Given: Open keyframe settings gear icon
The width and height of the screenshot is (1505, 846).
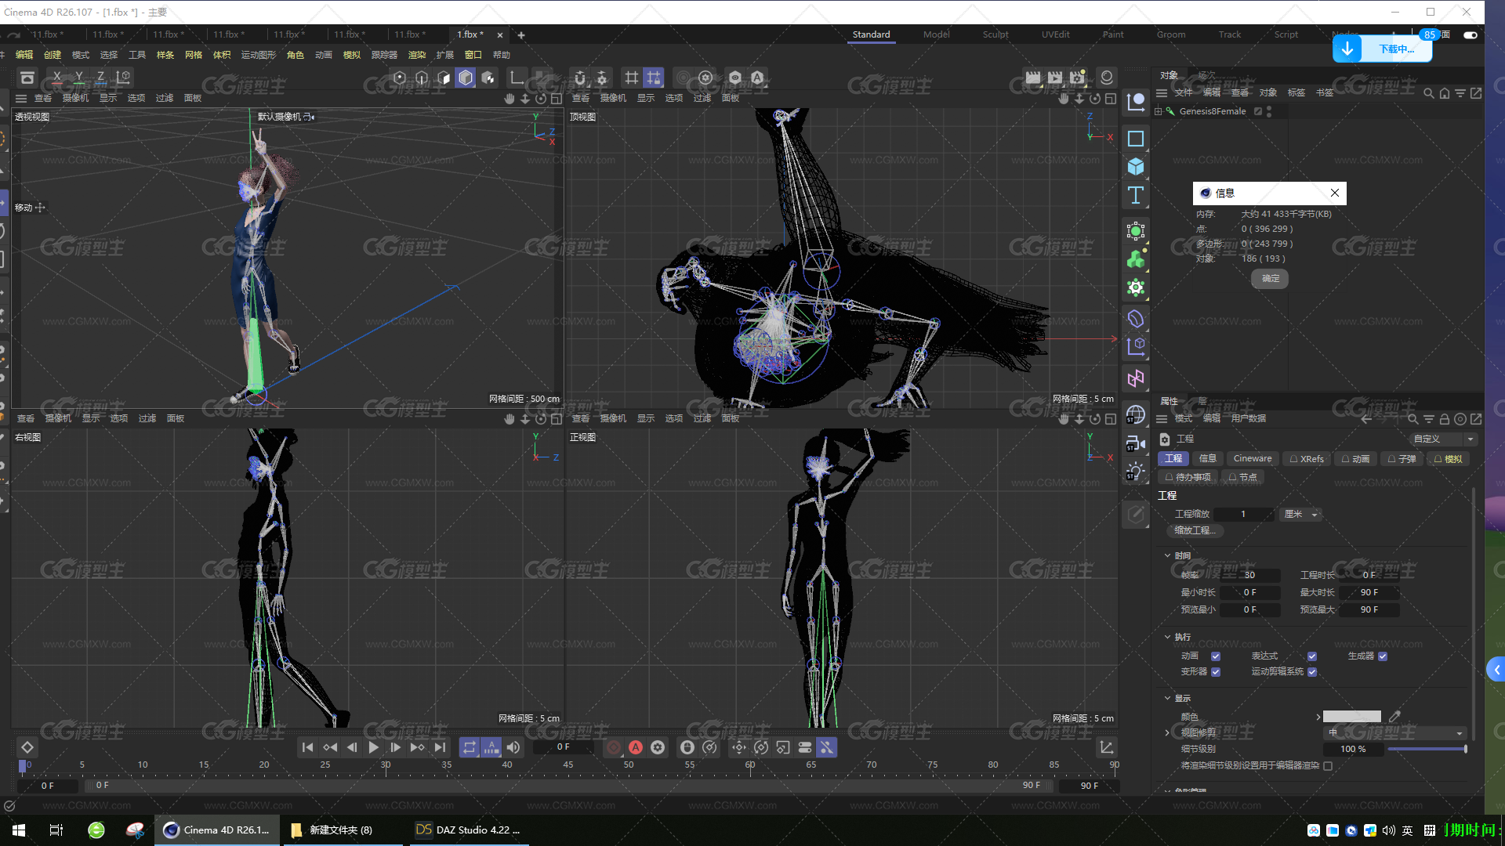Looking at the screenshot, I should pyautogui.click(x=658, y=747).
